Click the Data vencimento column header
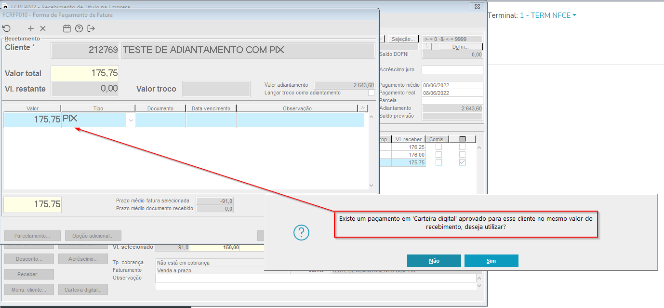 (x=211, y=108)
